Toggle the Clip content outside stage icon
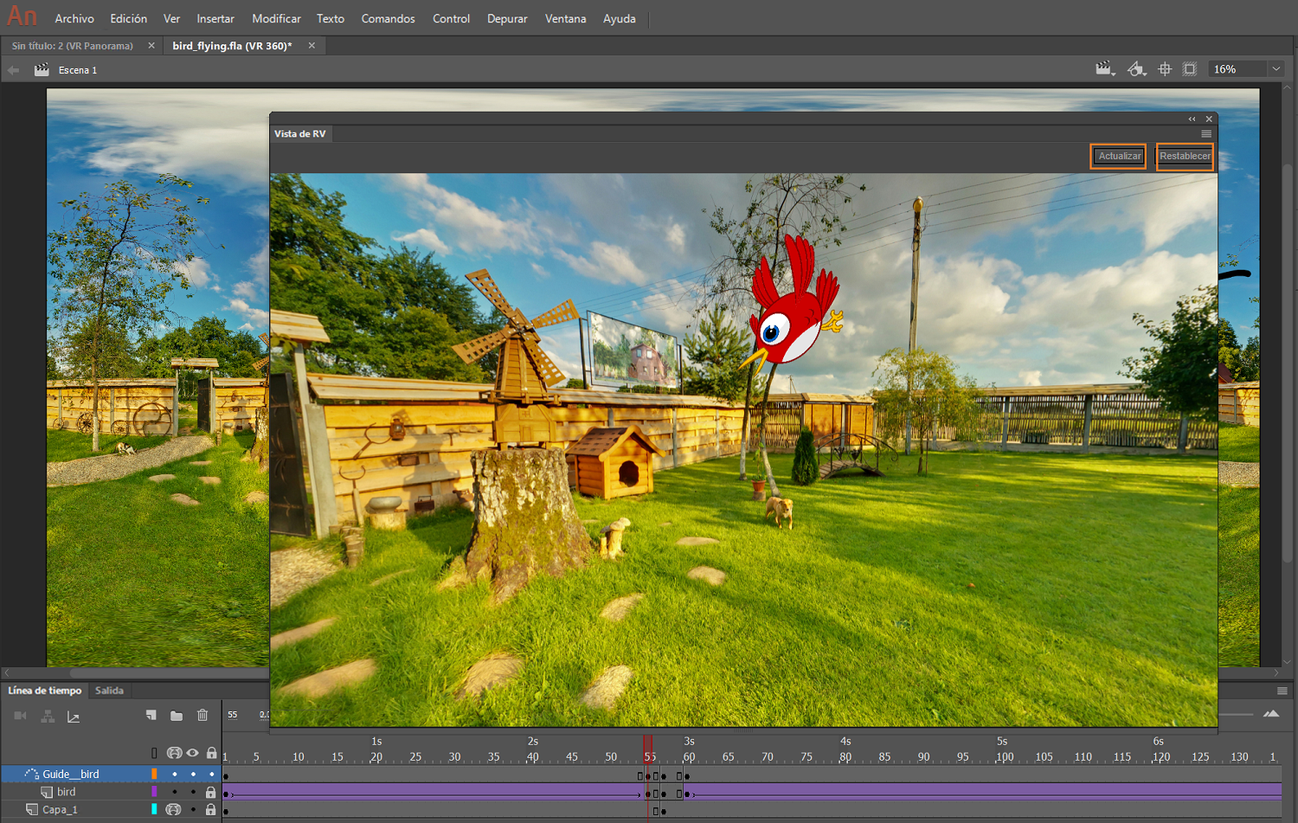This screenshot has height=823, width=1298. [1190, 68]
